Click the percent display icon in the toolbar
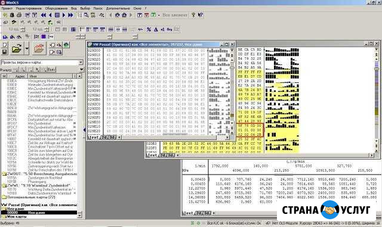The height and width of the screenshot is (227, 382). point(149,29)
